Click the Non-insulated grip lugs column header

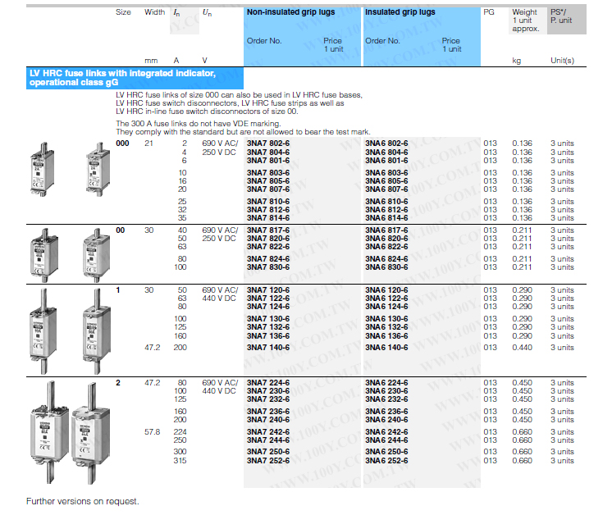(290, 13)
